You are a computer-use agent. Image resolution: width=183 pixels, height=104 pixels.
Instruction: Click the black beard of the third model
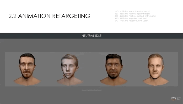pos(113,76)
